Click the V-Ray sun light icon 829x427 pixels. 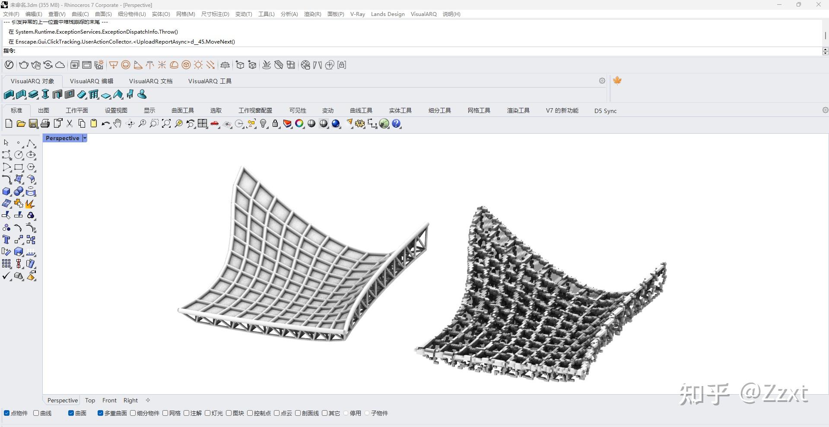(198, 65)
